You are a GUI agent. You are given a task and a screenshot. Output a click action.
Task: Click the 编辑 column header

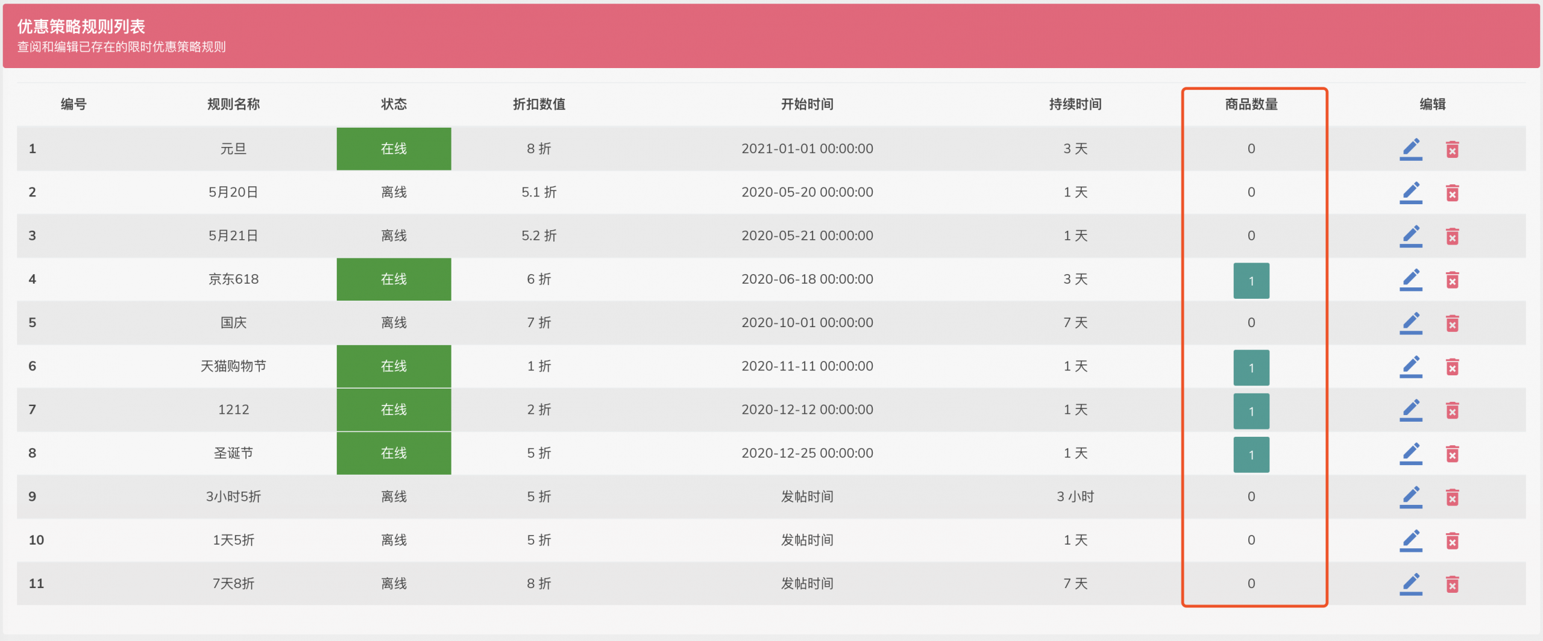(x=1432, y=104)
